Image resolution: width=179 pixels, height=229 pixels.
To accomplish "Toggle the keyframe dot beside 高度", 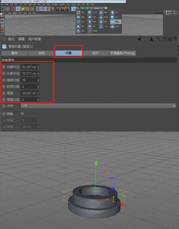I will [4, 93].
